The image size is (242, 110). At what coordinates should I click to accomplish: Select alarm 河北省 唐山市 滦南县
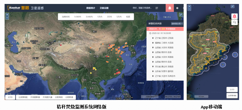pos(164,67)
